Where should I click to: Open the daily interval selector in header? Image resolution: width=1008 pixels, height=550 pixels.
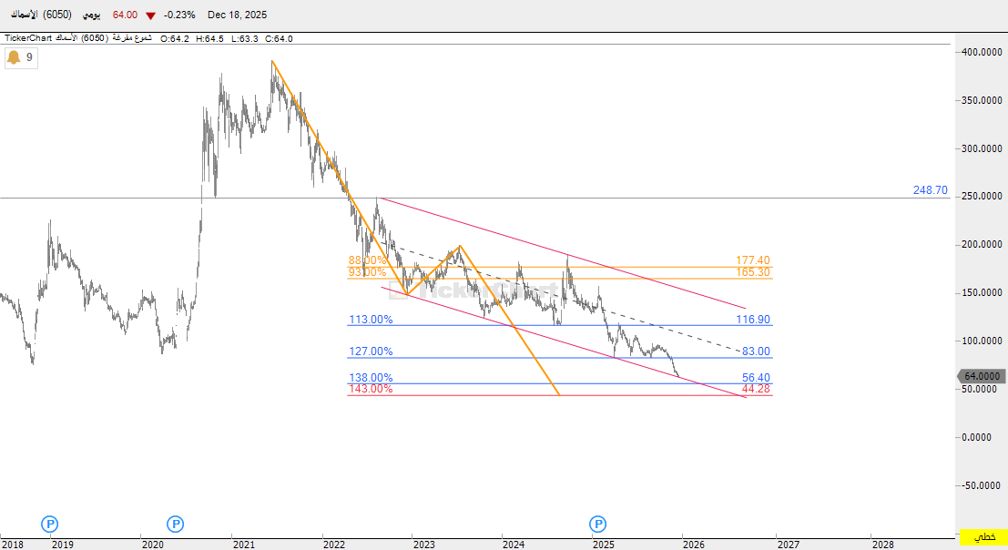pyautogui.click(x=93, y=15)
